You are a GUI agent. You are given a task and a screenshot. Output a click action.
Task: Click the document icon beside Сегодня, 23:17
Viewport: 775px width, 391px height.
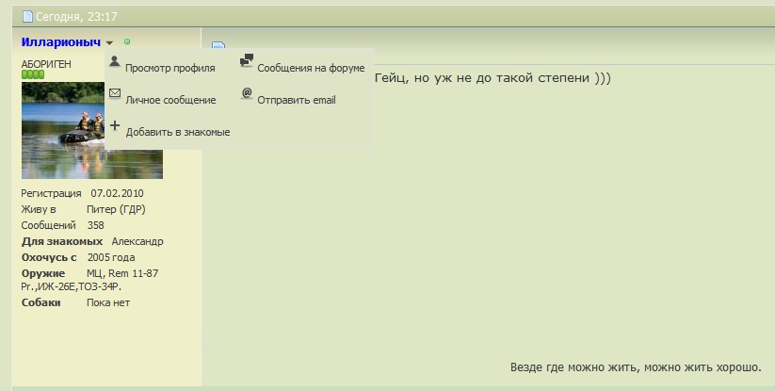tap(27, 16)
